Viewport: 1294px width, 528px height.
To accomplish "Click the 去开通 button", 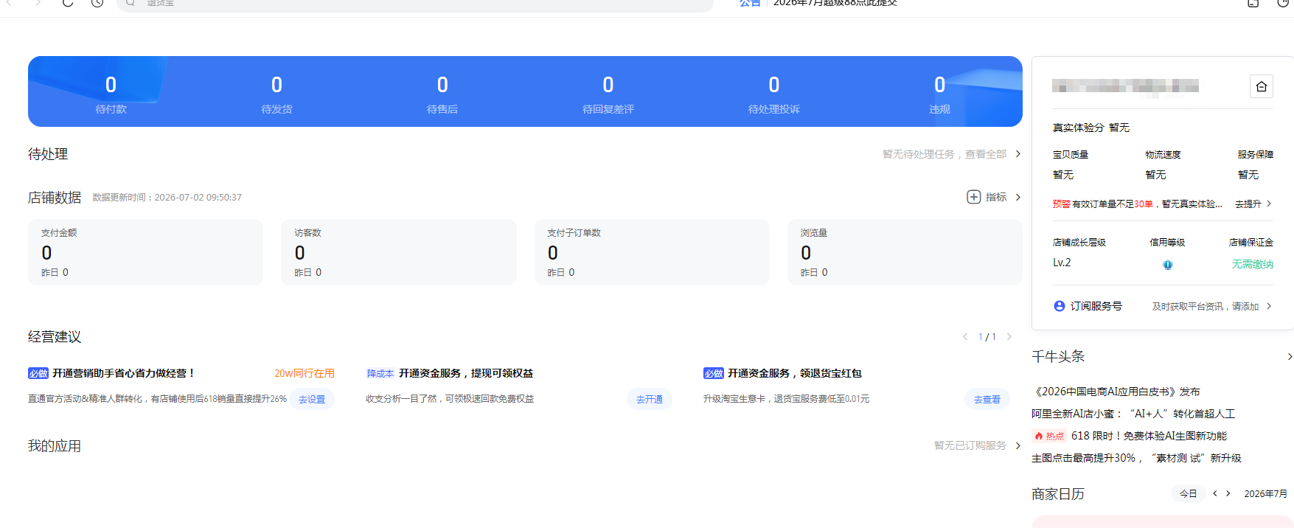I will pyautogui.click(x=650, y=399).
